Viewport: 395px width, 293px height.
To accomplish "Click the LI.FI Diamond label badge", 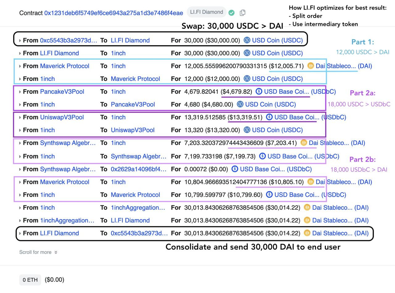I will tap(206, 12).
